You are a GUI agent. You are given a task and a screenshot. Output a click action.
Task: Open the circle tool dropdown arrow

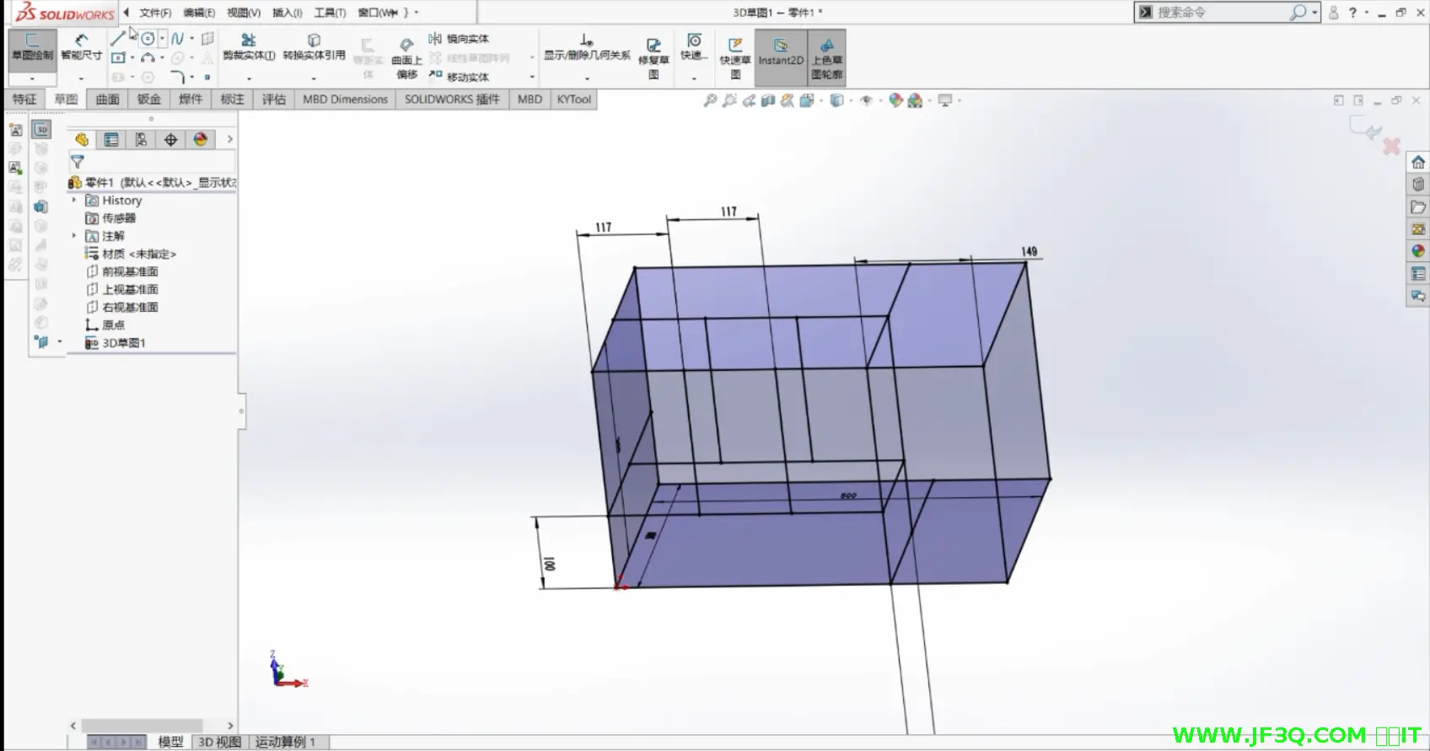pos(163,39)
